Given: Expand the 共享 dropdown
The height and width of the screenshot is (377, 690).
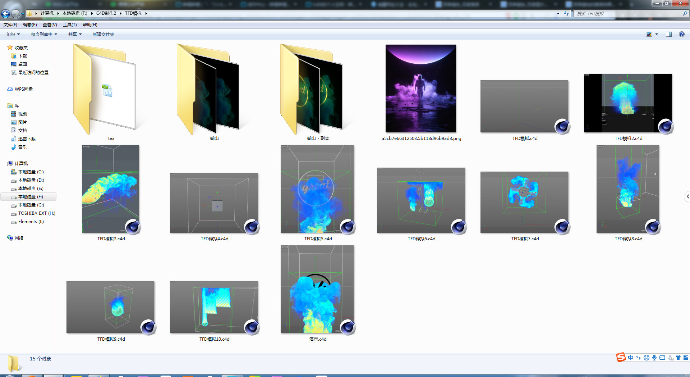Looking at the screenshot, I should [x=75, y=34].
